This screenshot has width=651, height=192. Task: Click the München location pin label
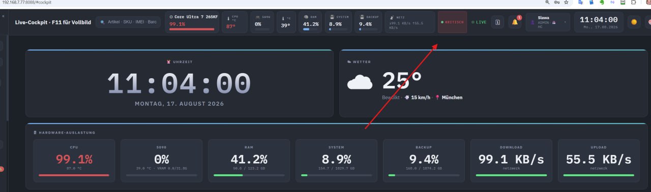coord(449,97)
